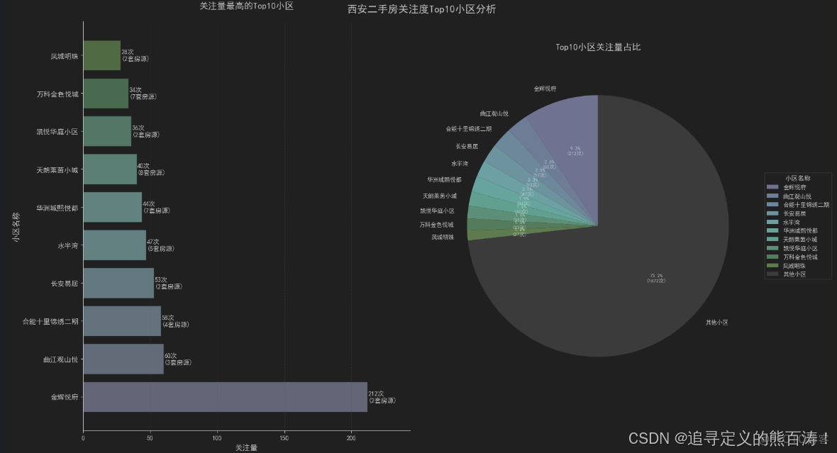Click y-axis label 天朗莱茵小城 on bar chart
Image resolution: width=837 pixels, height=453 pixels.
coord(57,169)
